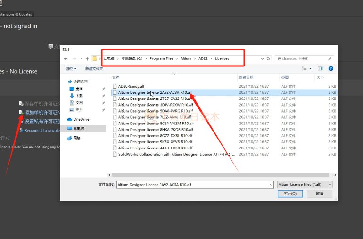Image resolution: width=363 pixels, height=239 pixels.
Task: Refresh the Licenses folder listing
Action: pos(268,59)
